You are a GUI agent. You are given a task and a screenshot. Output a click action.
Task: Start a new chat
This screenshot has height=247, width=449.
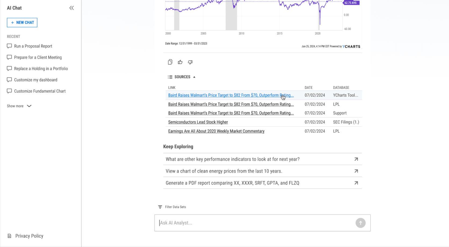tap(22, 23)
